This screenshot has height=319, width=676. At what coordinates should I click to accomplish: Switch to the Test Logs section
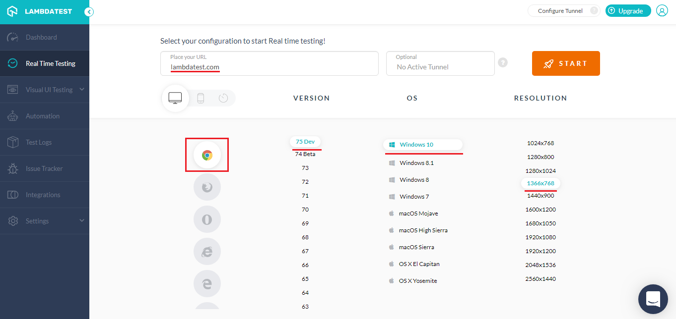41,142
